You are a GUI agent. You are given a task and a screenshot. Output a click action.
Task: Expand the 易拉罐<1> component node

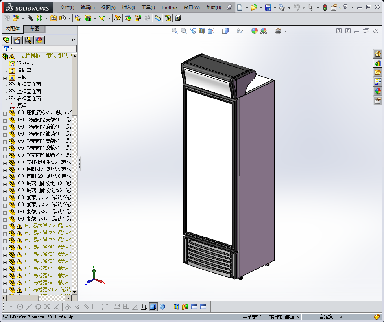click(x=5, y=227)
